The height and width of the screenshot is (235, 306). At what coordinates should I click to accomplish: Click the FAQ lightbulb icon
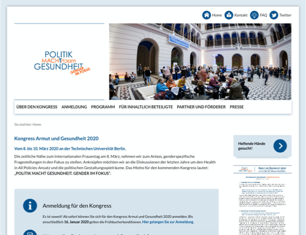tap(254, 15)
